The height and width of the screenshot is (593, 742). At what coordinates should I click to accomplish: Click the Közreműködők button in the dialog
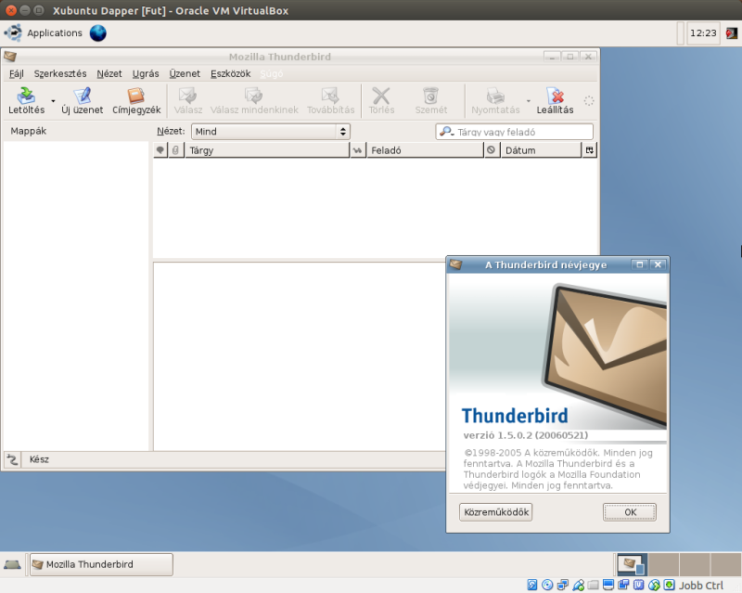tap(495, 512)
